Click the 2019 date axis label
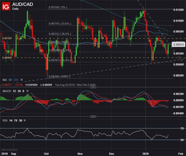Viewport: 186px width, 156px height. coord(4,154)
